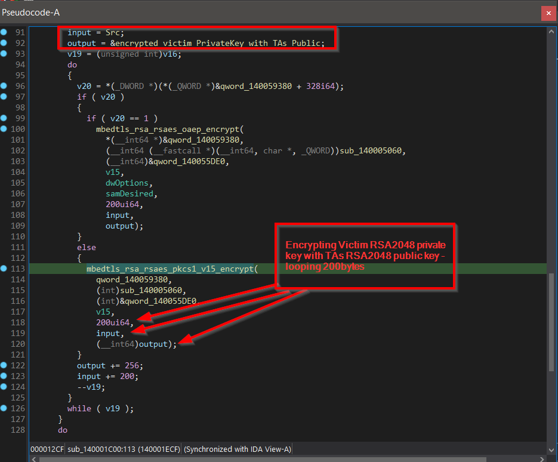
Task: Click '--v19' decrement statement
Action: (91, 387)
